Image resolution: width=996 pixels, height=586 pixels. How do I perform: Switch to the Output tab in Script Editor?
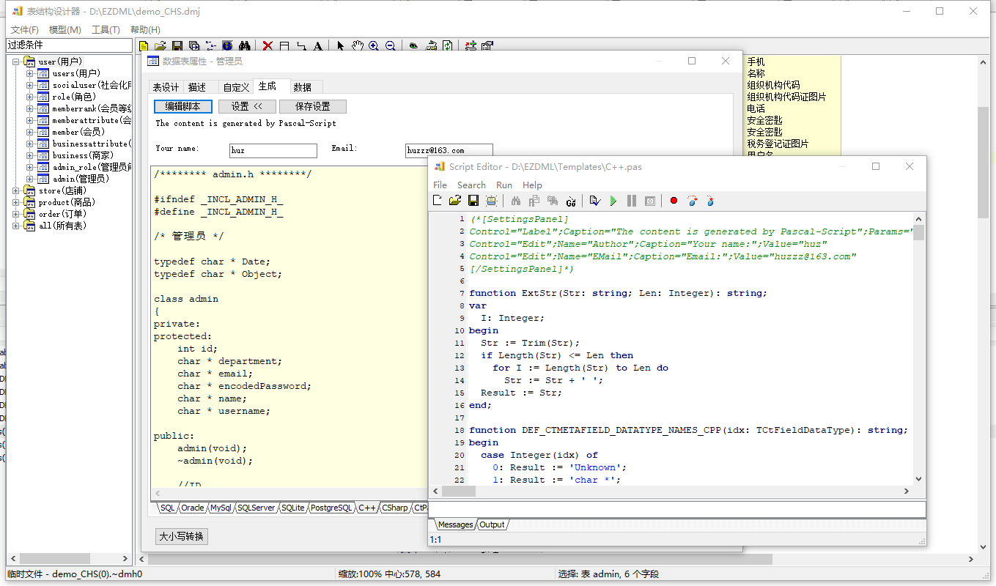[x=492, y=524]
